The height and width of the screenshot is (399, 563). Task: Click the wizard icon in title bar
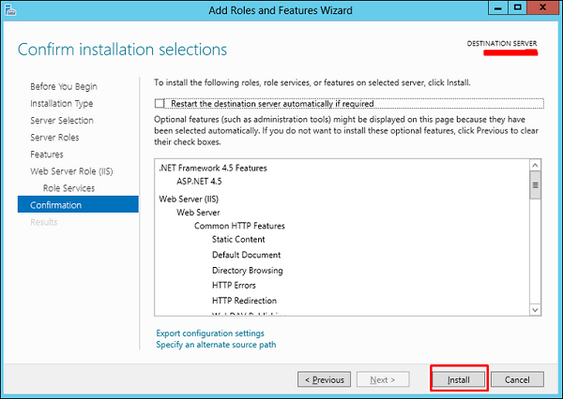click(11, 12)
